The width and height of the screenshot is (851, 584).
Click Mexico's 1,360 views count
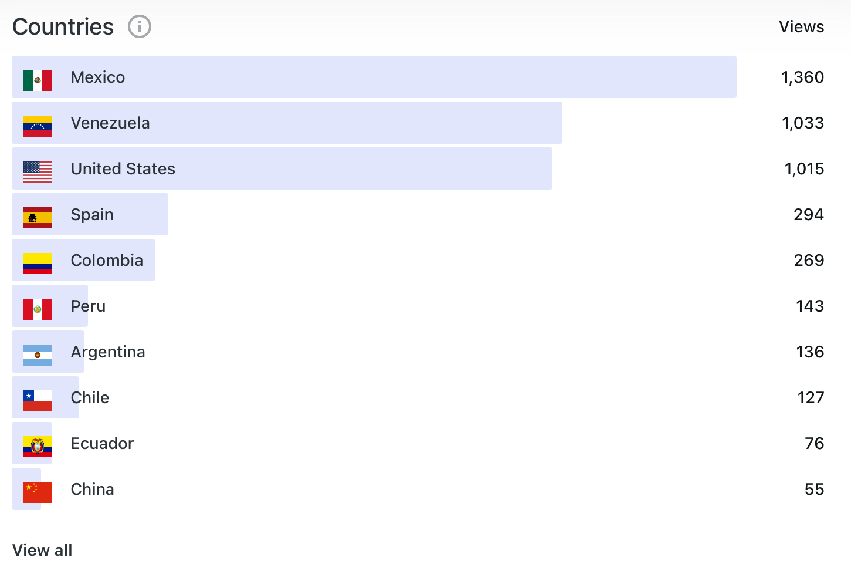[802, 77]
